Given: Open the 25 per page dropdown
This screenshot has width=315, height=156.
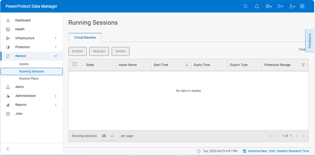Looking at the screenshot, I should tap(108, 136).
